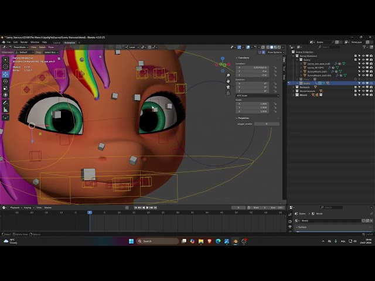
Task: Toggle visibility eye of MovieHairstyle collection
Action: coord(363,91)
